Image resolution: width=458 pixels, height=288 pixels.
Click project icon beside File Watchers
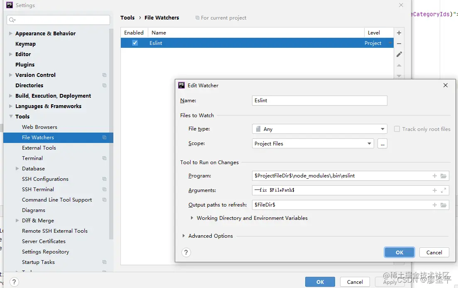104,138
